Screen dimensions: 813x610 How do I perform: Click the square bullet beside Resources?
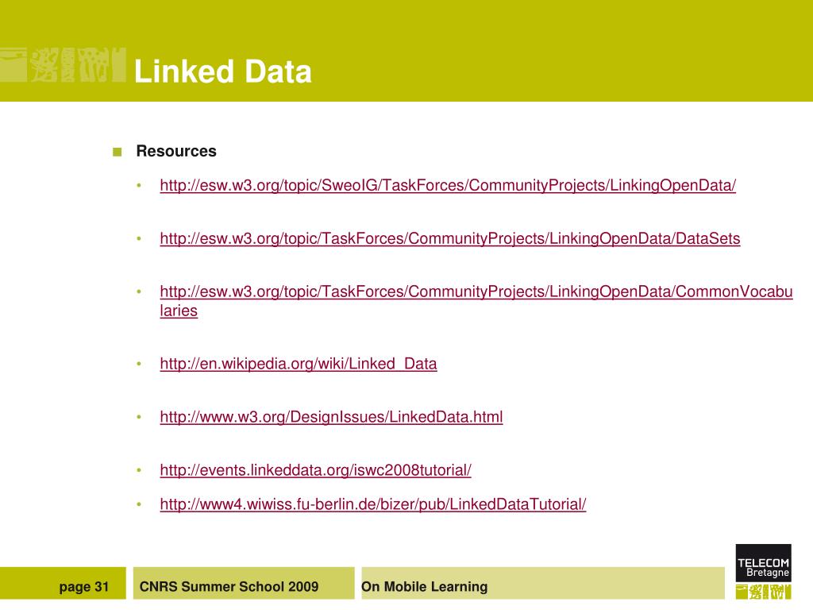pyautogui.click(x=118, y=152)
